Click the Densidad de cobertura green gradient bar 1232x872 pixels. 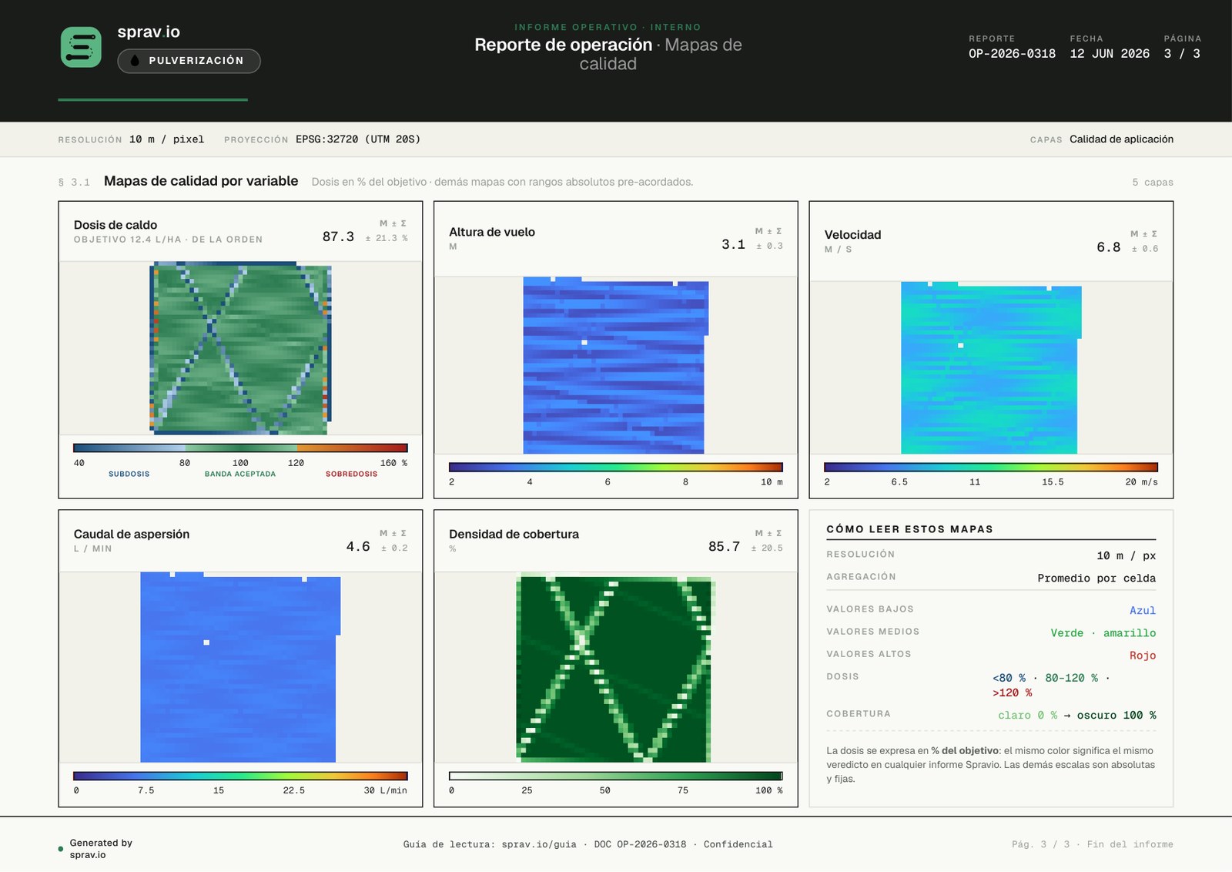[615, 776]
